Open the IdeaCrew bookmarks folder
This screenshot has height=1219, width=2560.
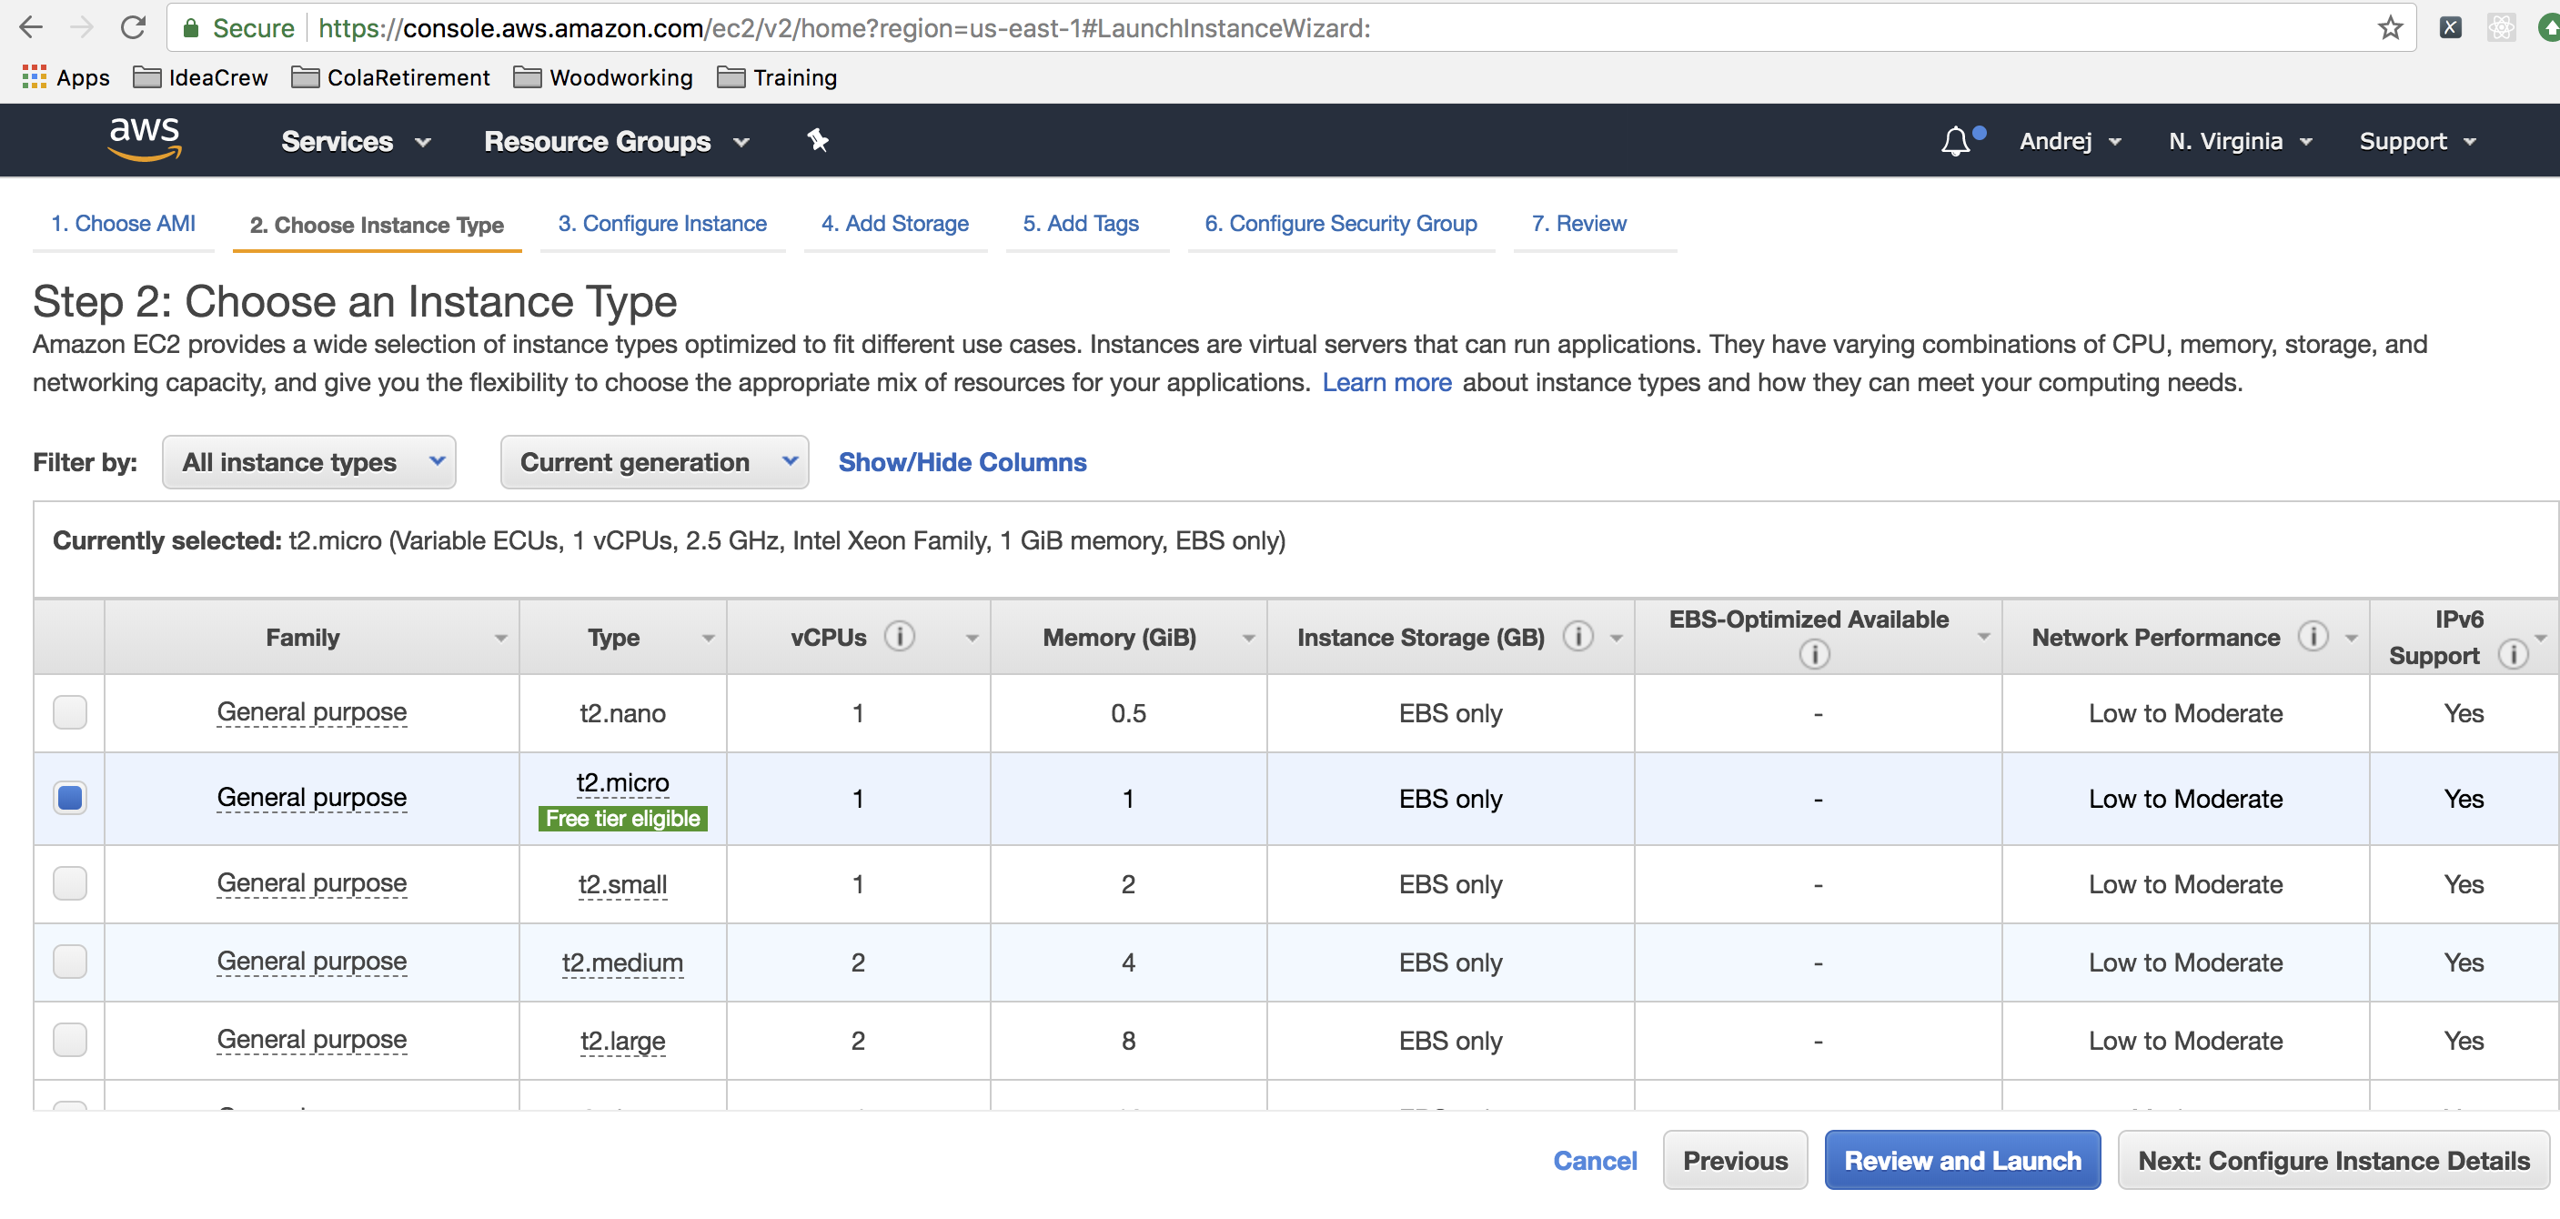(x=201, y=77)
